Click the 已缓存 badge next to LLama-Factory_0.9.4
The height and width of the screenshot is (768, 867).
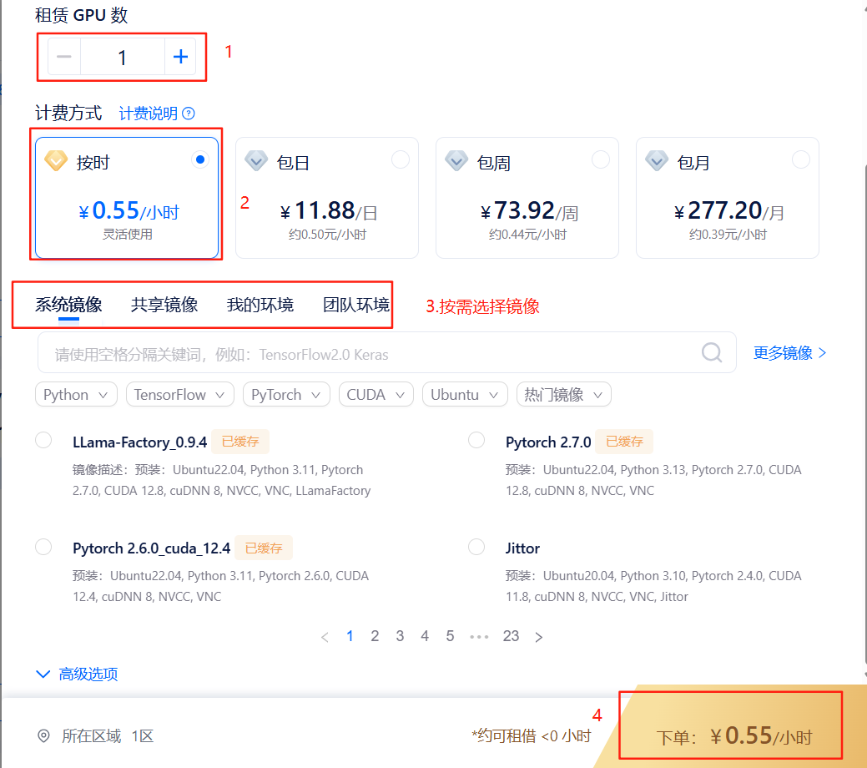tap(240, 442)
